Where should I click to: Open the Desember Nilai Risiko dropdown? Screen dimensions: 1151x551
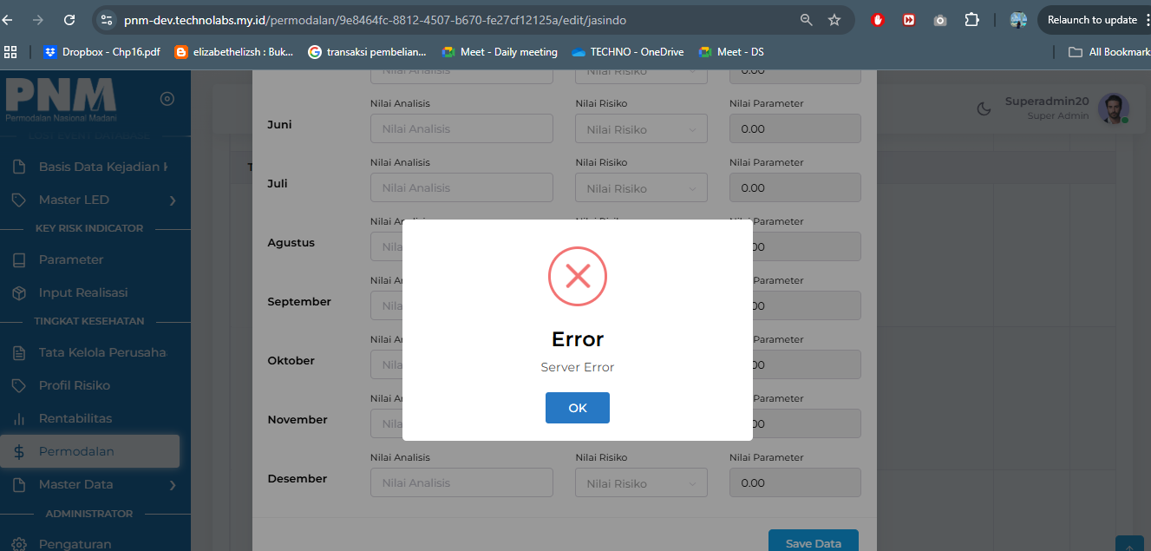(642, 483)
